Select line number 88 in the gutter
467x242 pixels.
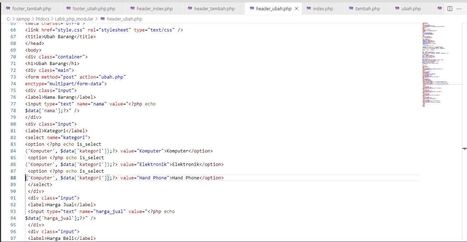[x=13, y=178]
